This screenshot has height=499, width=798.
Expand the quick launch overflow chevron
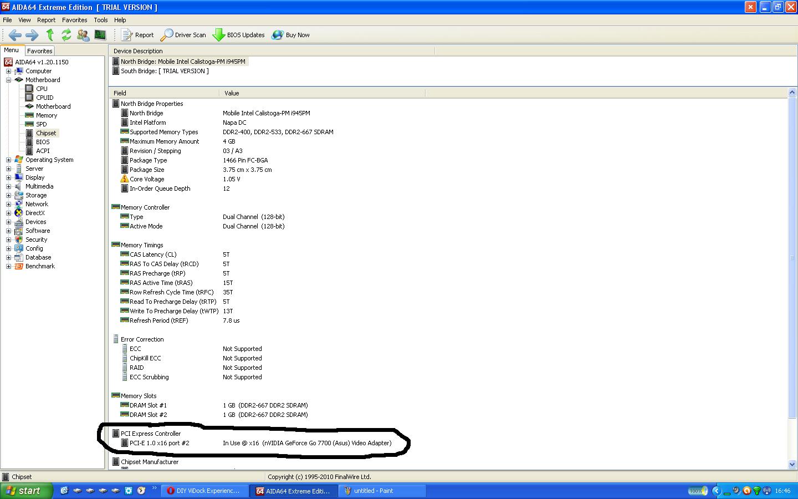point(155,488)
